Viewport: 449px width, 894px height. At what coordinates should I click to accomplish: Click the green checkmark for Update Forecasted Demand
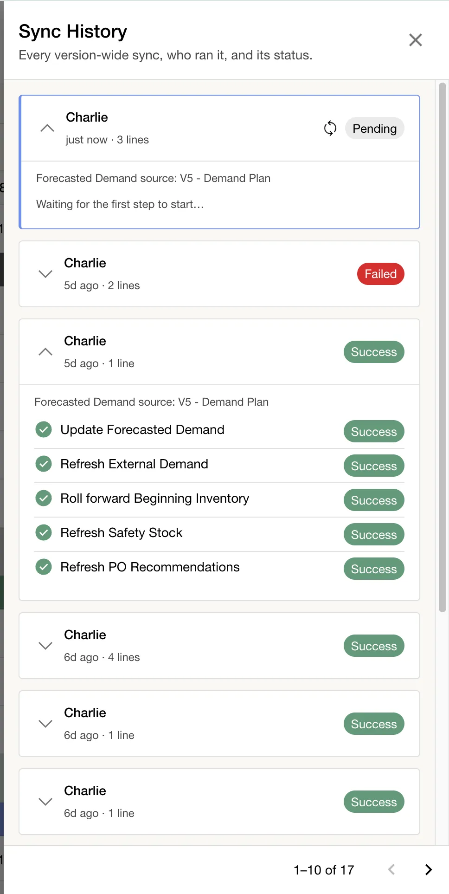[x=44, y=429]
